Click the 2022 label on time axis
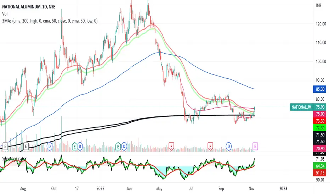This screenshot has width=330, height=194. (x=101, y=189)
